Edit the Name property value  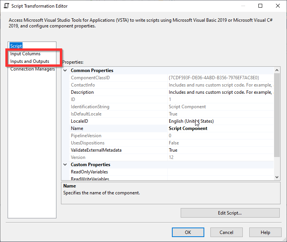pos(220,128)
